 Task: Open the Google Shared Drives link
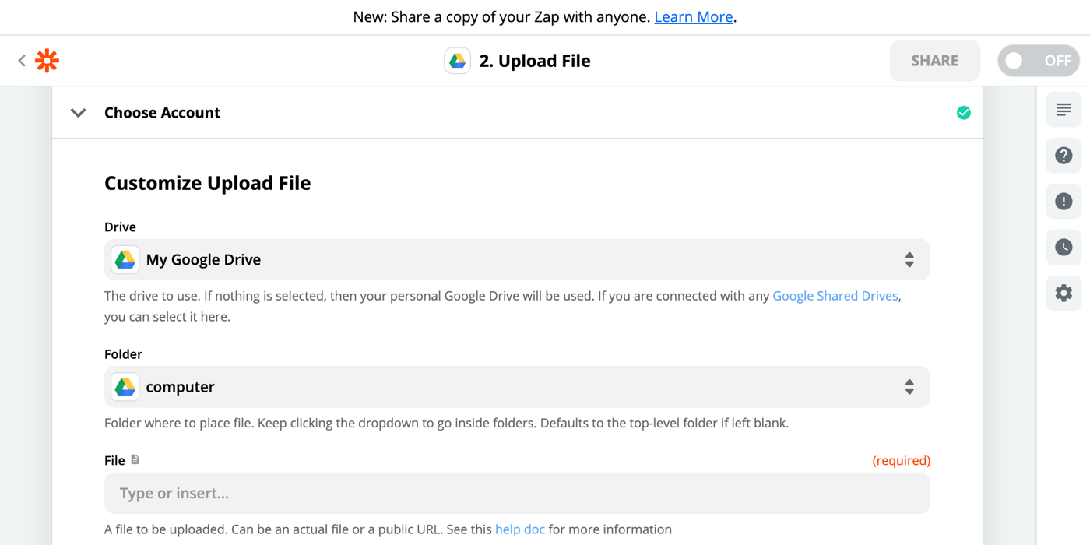(835, 296)
